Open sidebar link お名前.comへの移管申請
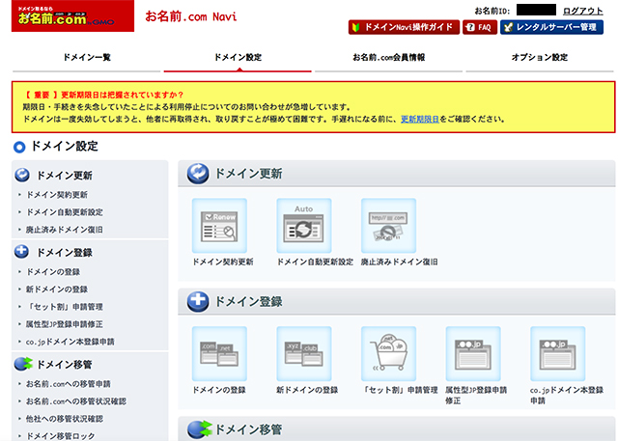Screen dimensions: 618x441 coord(69,384)
